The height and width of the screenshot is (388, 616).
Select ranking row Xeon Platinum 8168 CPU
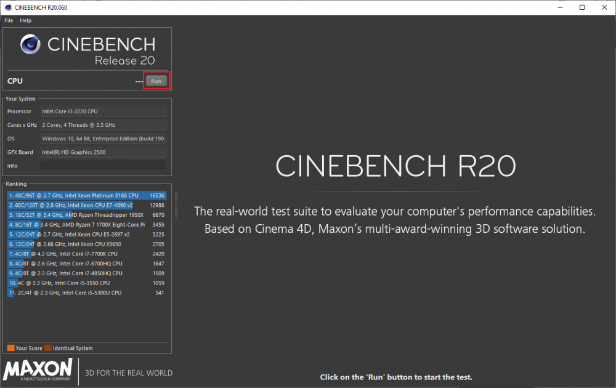[87, 196]
